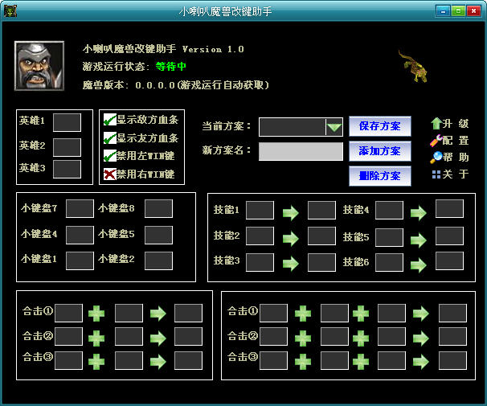
Task: Open 配置 settings via wrench icon
Action: click(x=436, y=141)
